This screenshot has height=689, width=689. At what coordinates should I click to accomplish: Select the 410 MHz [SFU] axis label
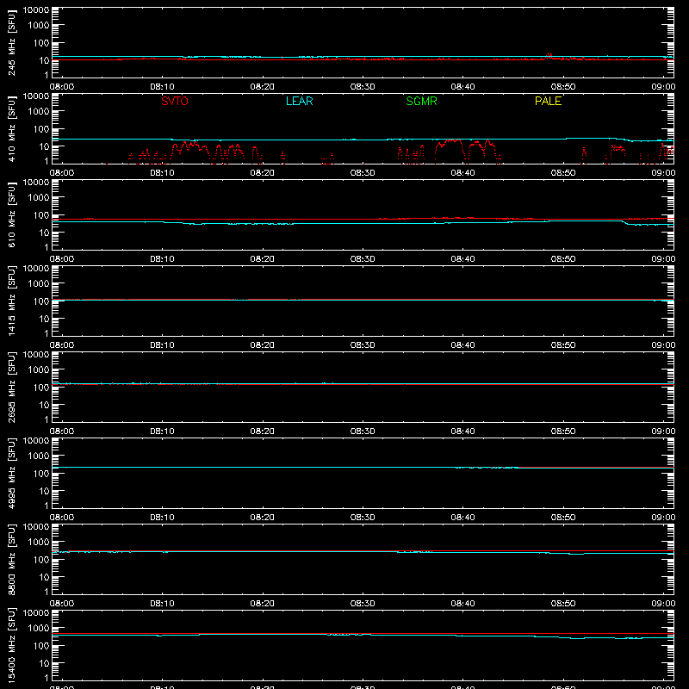11,129
